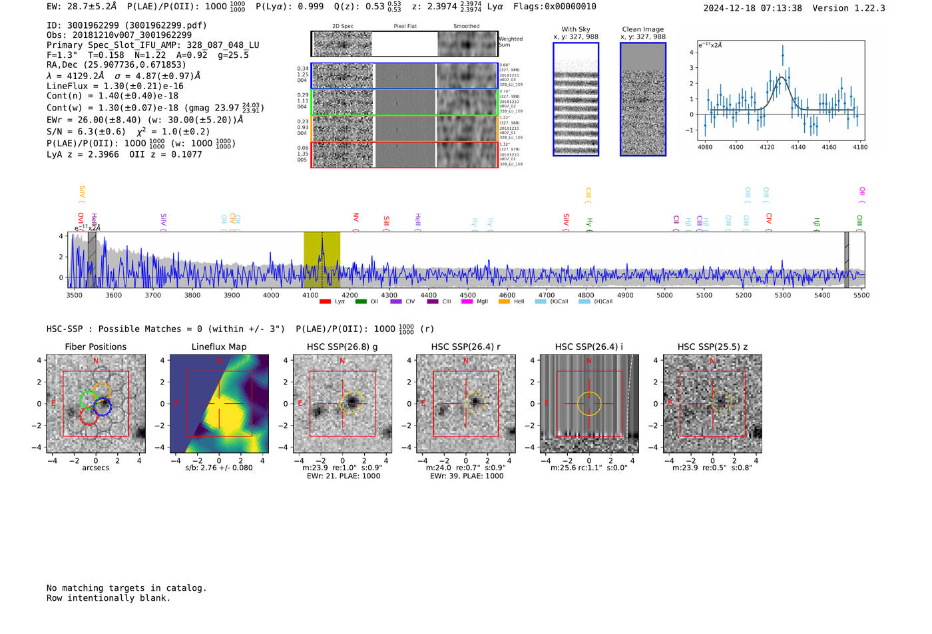Select the orange-outlined fiber spectrum row
Image resolution: width=932 pixels, height=634 pixels.
click(404, 128)
